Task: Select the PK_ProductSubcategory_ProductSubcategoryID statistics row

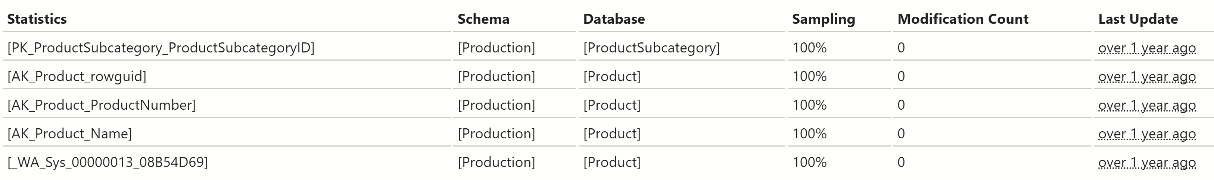Action: [x=161, y=48]
